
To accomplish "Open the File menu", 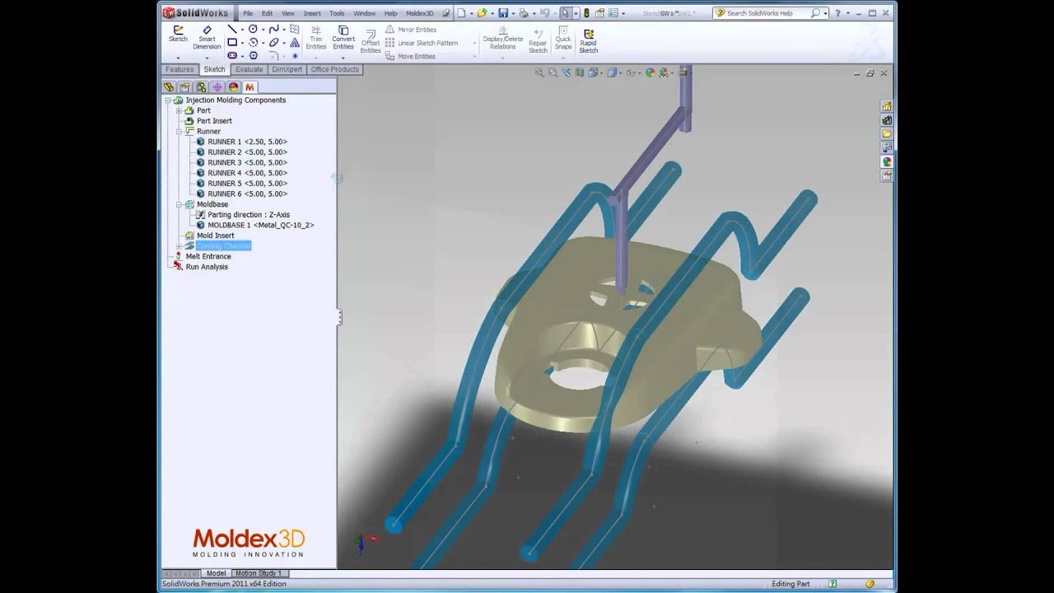I will (x=248, y=13).
